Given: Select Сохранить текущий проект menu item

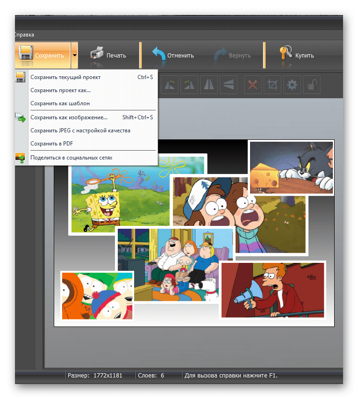Looking at the screenshot, I should [65, 77].
